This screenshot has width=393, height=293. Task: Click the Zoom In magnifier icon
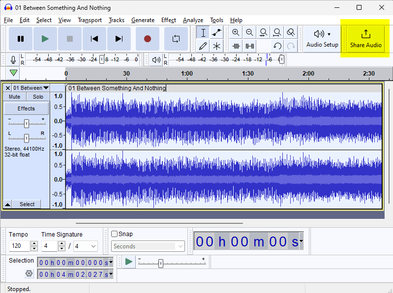[236, 33]
